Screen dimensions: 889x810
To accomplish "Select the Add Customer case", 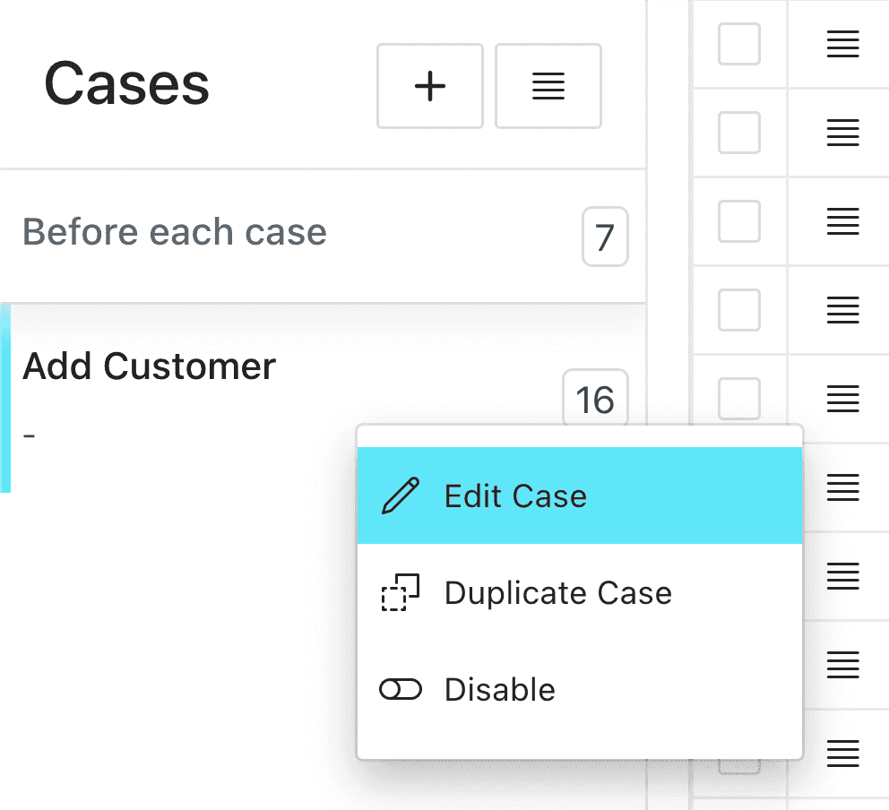I will 149,366.
